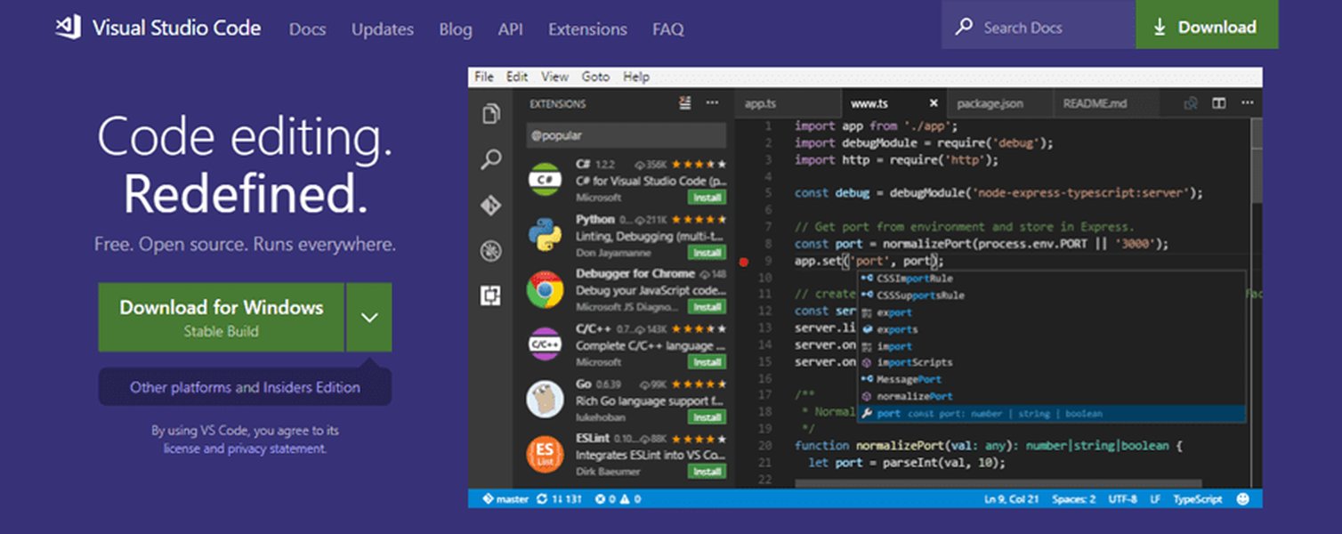Click the Debugger for Chrome logo
Viewport: 1342px width, 534px height.
point(545,289)
